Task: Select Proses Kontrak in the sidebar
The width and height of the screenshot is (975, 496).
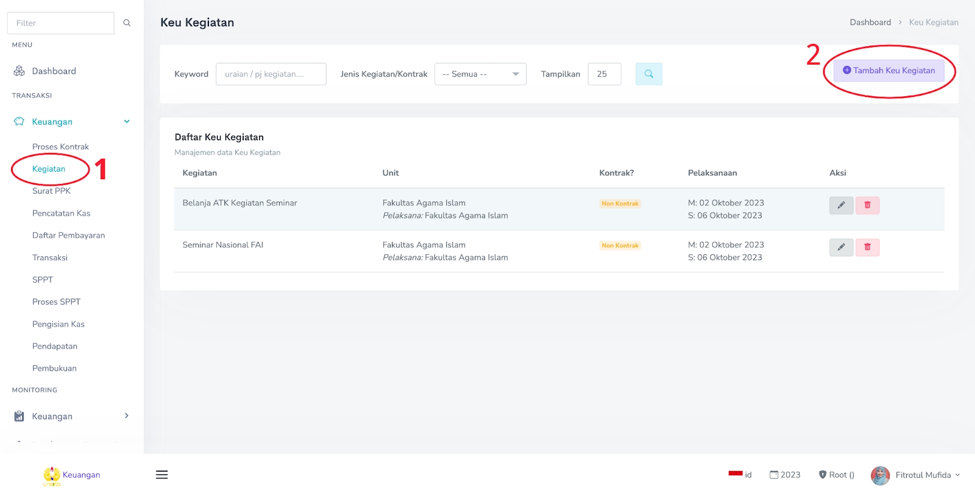Action: pyautogui.click(x=60, y=147)
